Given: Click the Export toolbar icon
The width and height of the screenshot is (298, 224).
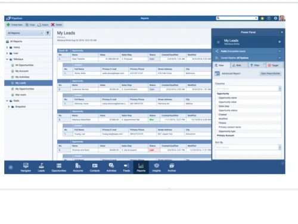Looking at the screenshot, I should tap(39, 24).
